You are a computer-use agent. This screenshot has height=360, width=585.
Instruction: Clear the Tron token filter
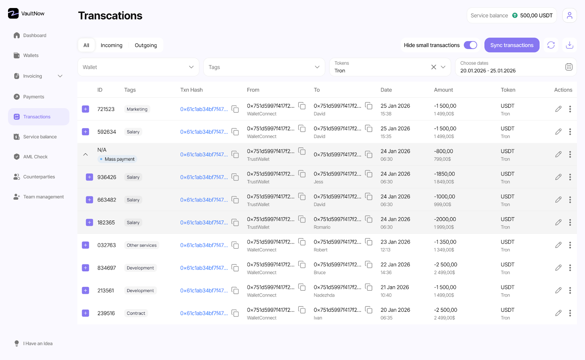[434, 67]
